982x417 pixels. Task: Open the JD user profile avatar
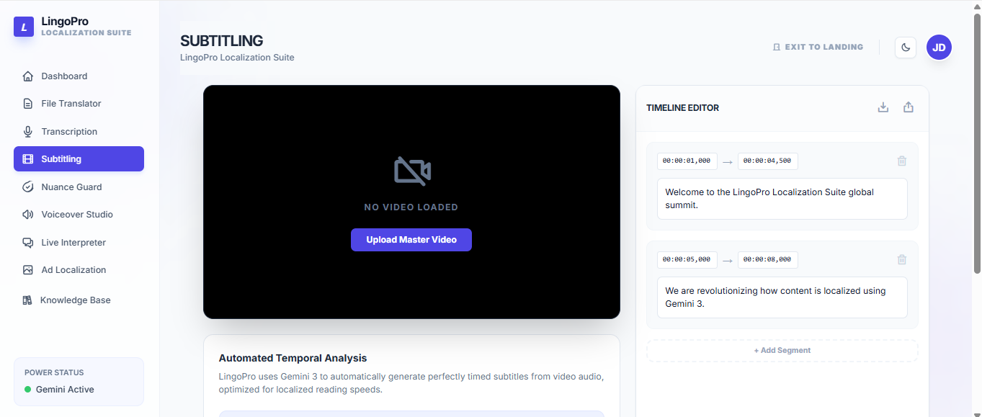[x=939, y=48]
